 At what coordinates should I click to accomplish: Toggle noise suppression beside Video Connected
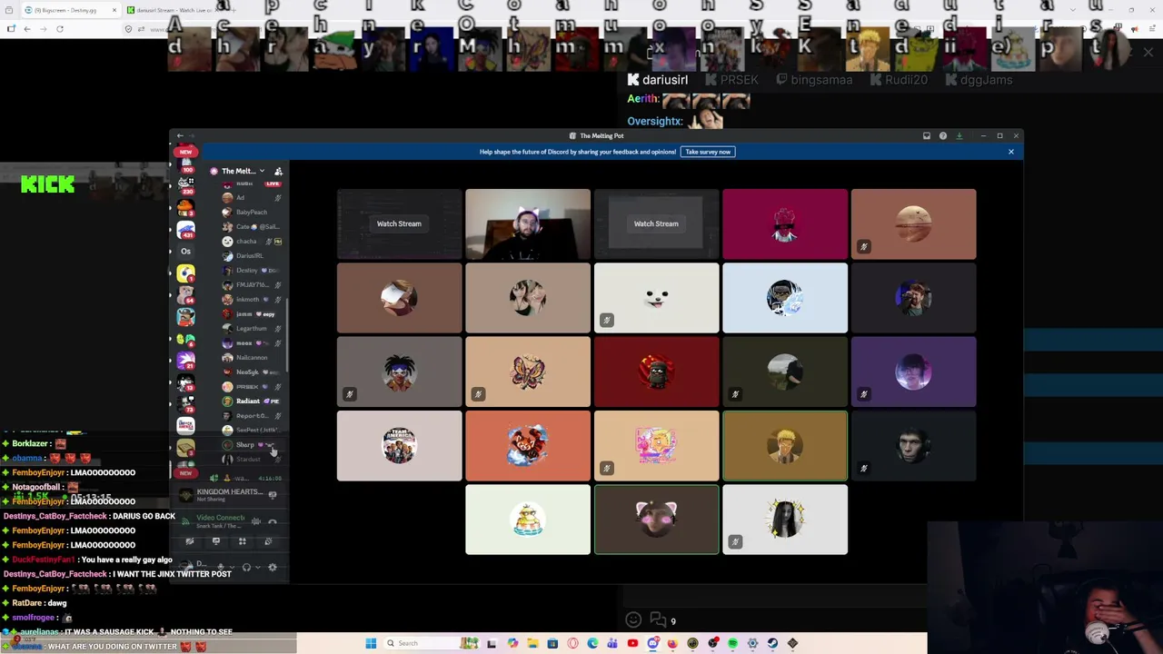tap(255, 521)
